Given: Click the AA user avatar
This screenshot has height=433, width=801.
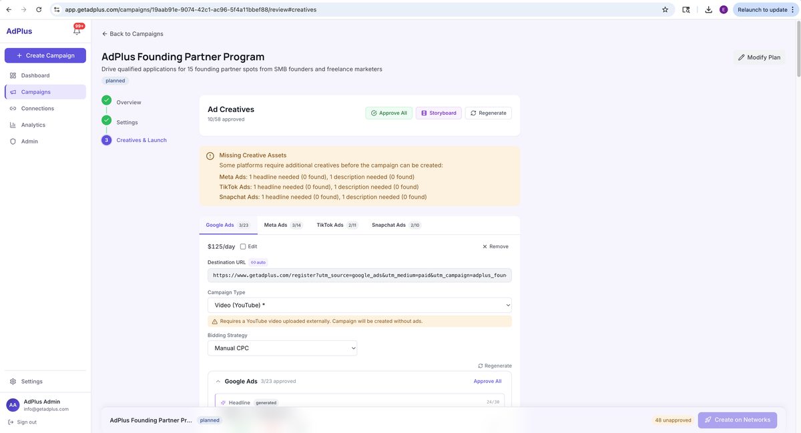Looking at the screenshot, I should [x=13, y=405].
